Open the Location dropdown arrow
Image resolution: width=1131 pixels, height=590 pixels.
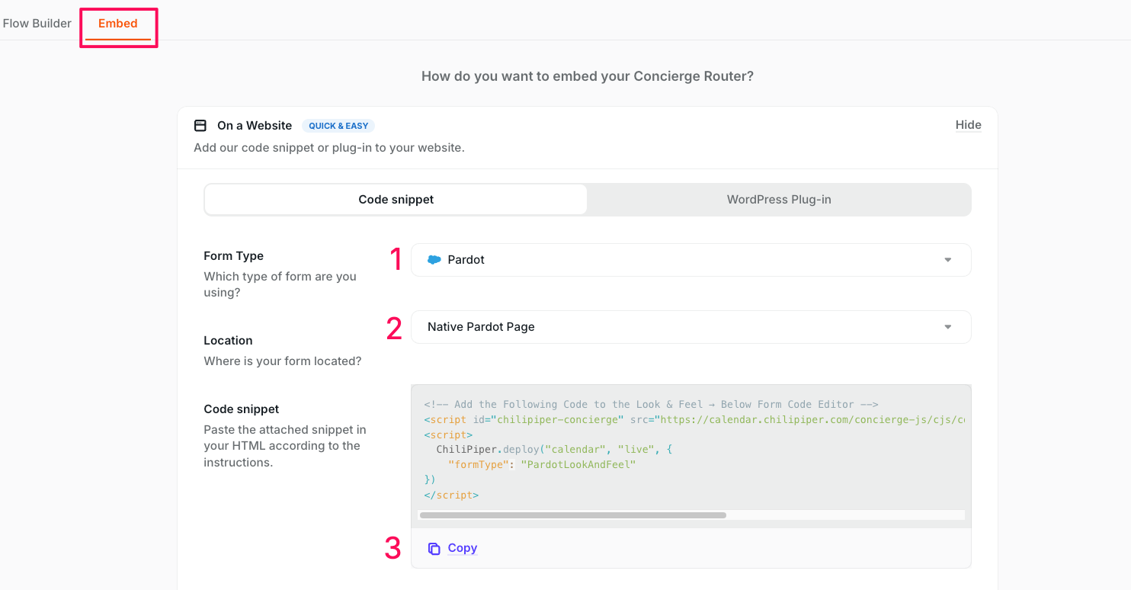(x=948, y=327)
